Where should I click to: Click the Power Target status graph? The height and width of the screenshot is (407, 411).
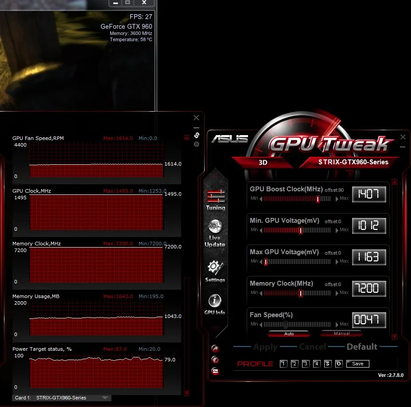96,371
